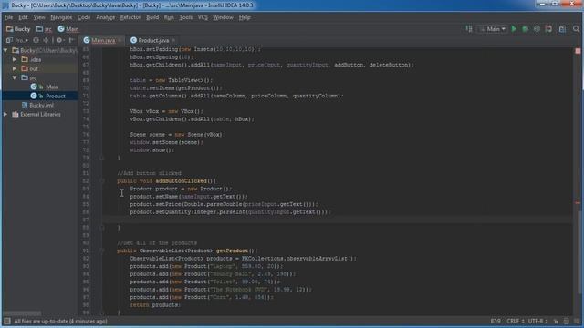
Task: Fold the addButtonClicked method in the gutter
Action: coord(101,181)
